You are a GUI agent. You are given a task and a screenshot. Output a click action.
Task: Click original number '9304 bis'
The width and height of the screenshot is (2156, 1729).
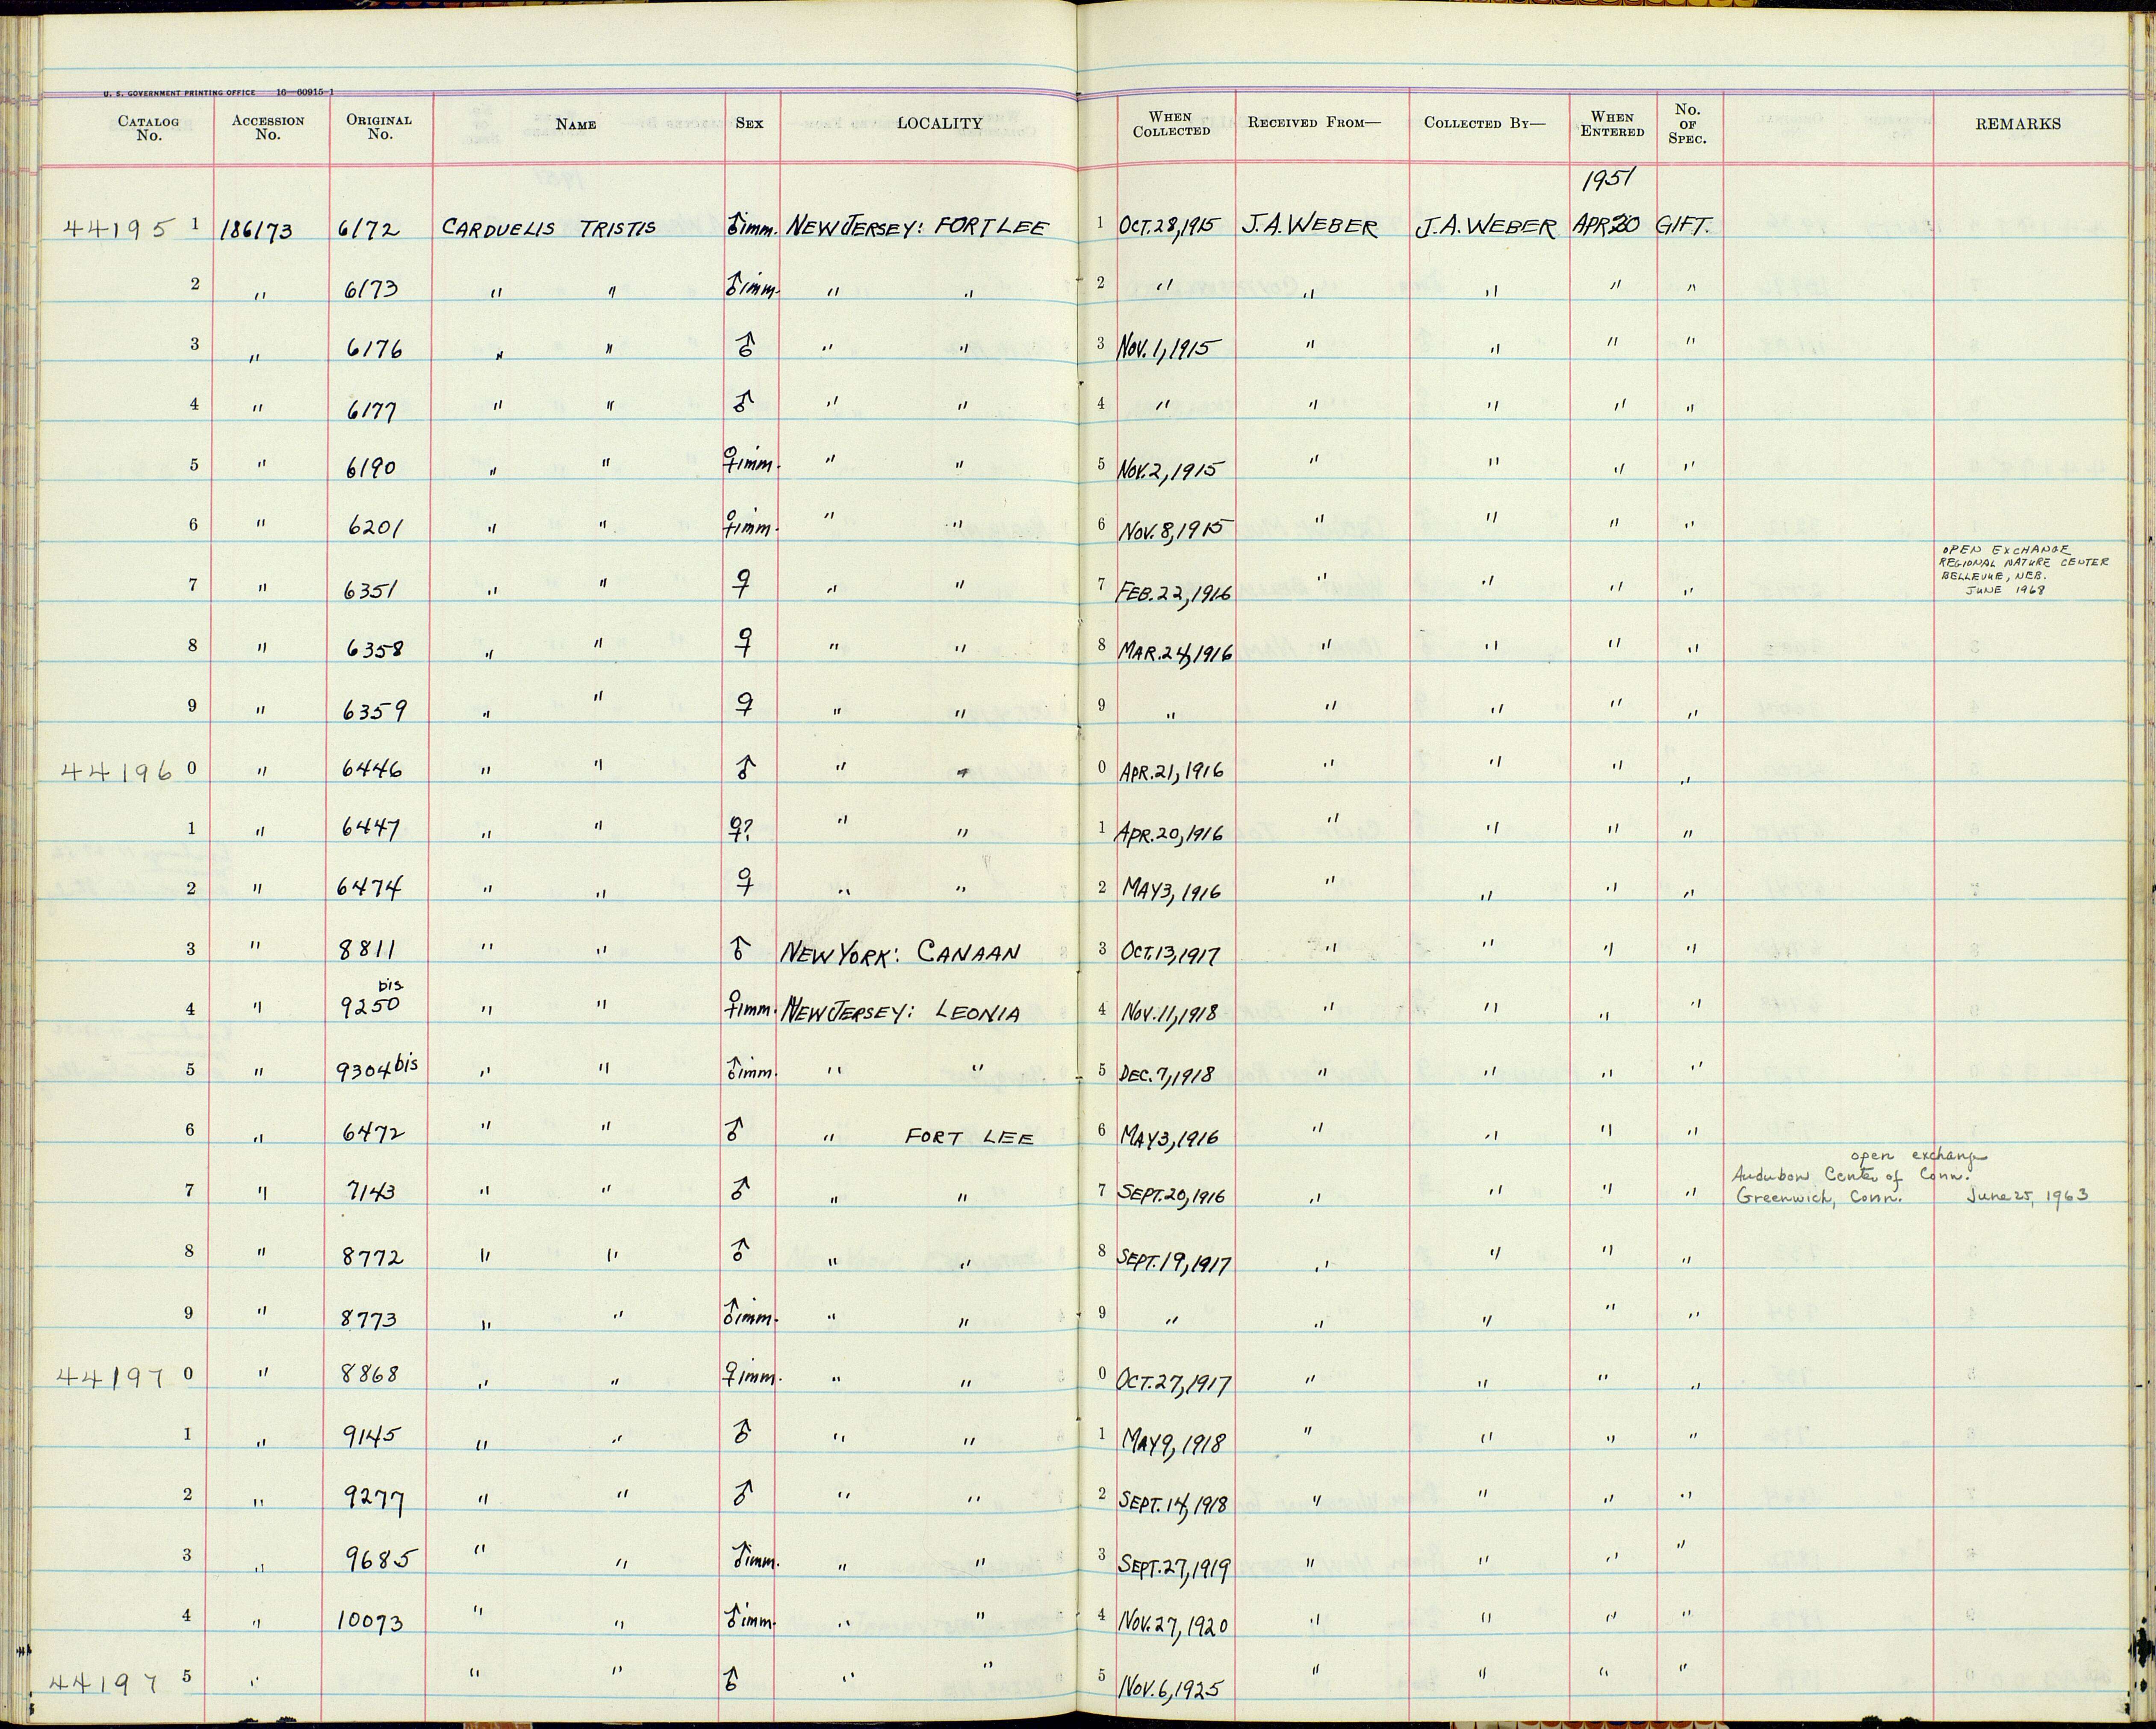[x=378, y=1070]
